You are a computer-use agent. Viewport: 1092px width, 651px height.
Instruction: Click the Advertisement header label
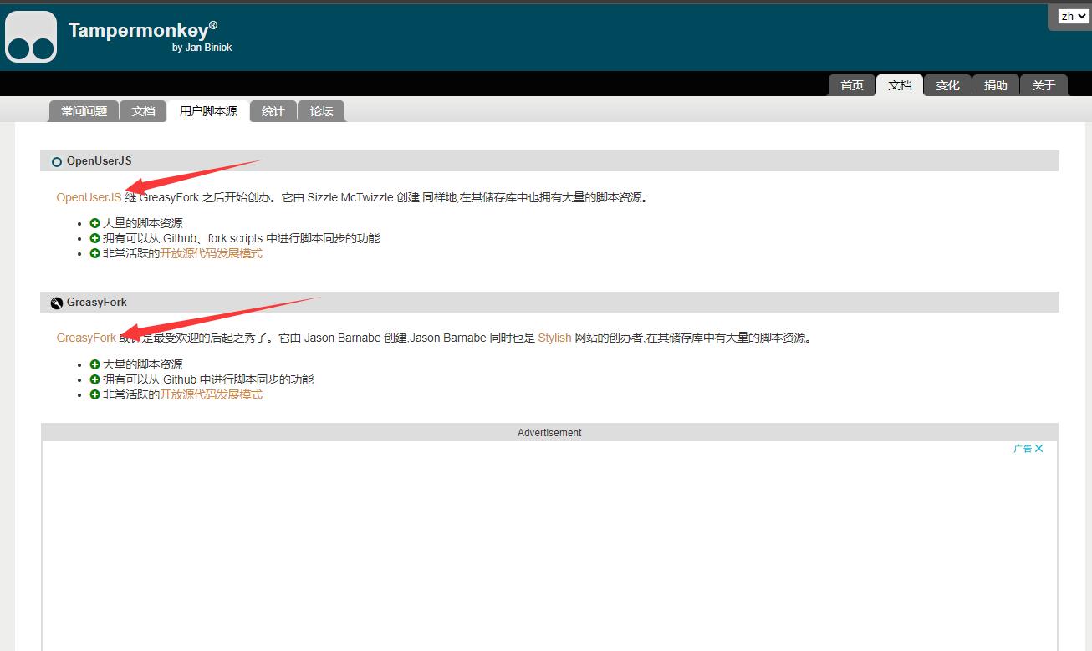(x=549, y=433)
